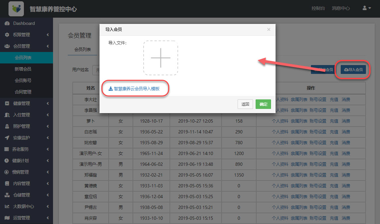Click the app logo in header
This screenshot has height=224, width=380.
(x=16, y=9)
